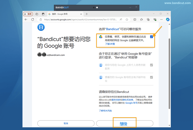
Task: Enable split screen view
Action: coord(135,19)
